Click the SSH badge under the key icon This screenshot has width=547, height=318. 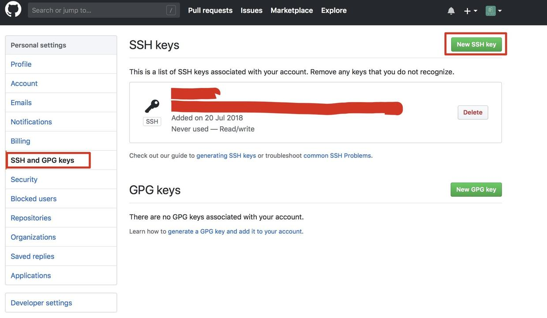coord(152,121)
